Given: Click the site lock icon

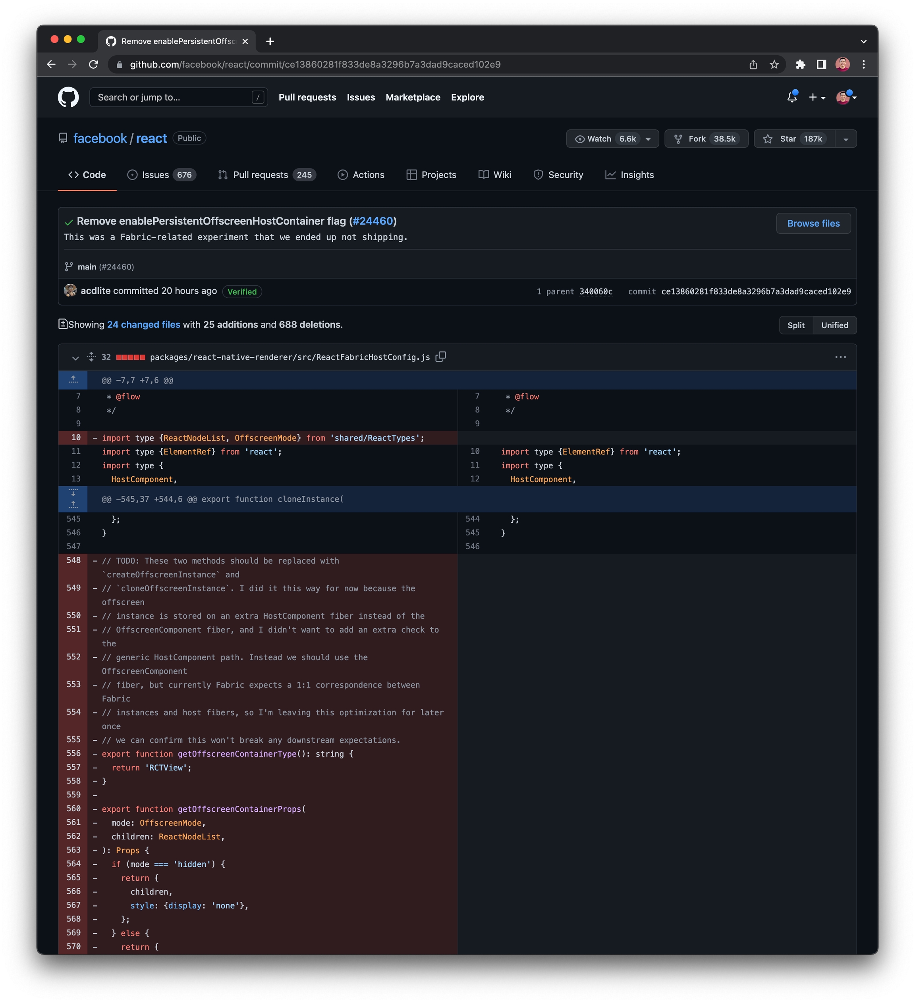Looking at the screenshot, I should tap(119, 65).
